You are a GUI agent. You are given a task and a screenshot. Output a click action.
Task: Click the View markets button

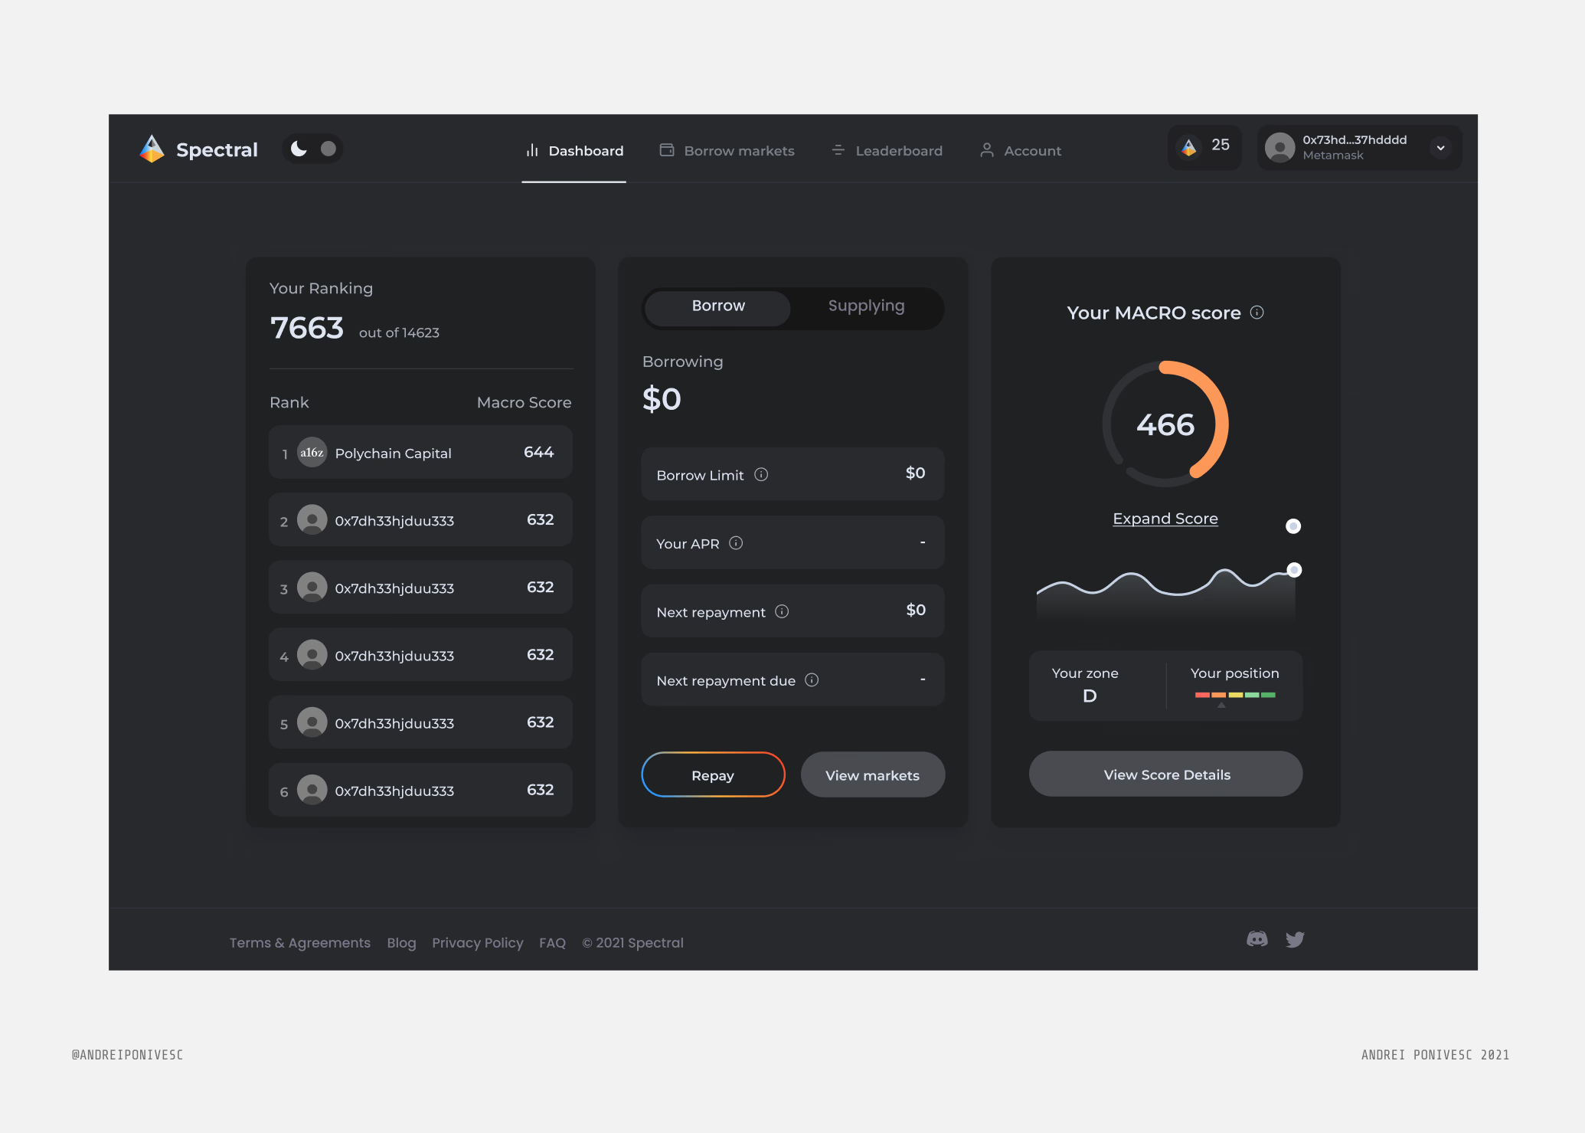point(873,774)
